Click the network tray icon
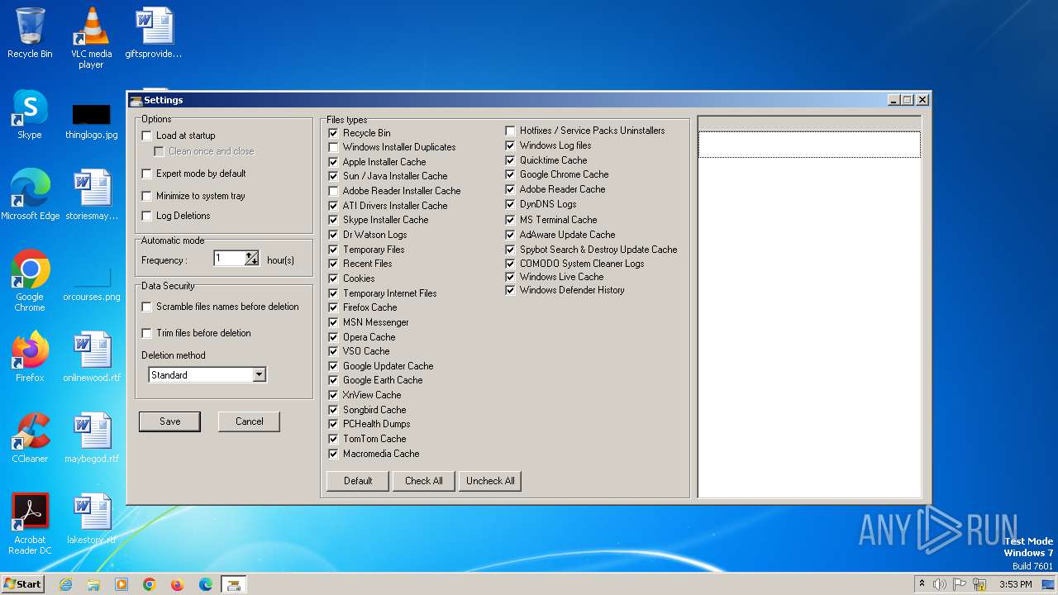Screen dimensions: 1058x595 979,584
